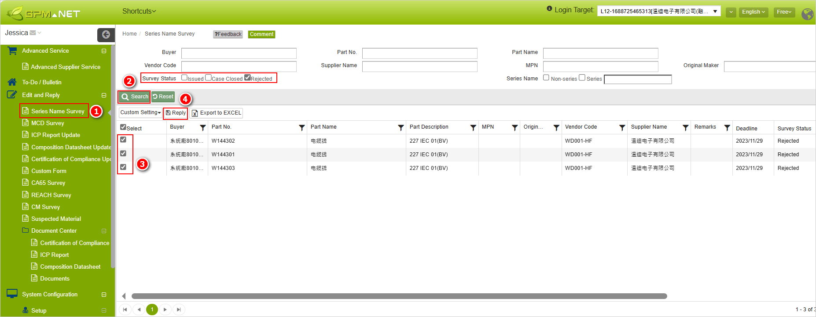
Task: Click the Remarks column filter icon
Action: pos(727,128)
